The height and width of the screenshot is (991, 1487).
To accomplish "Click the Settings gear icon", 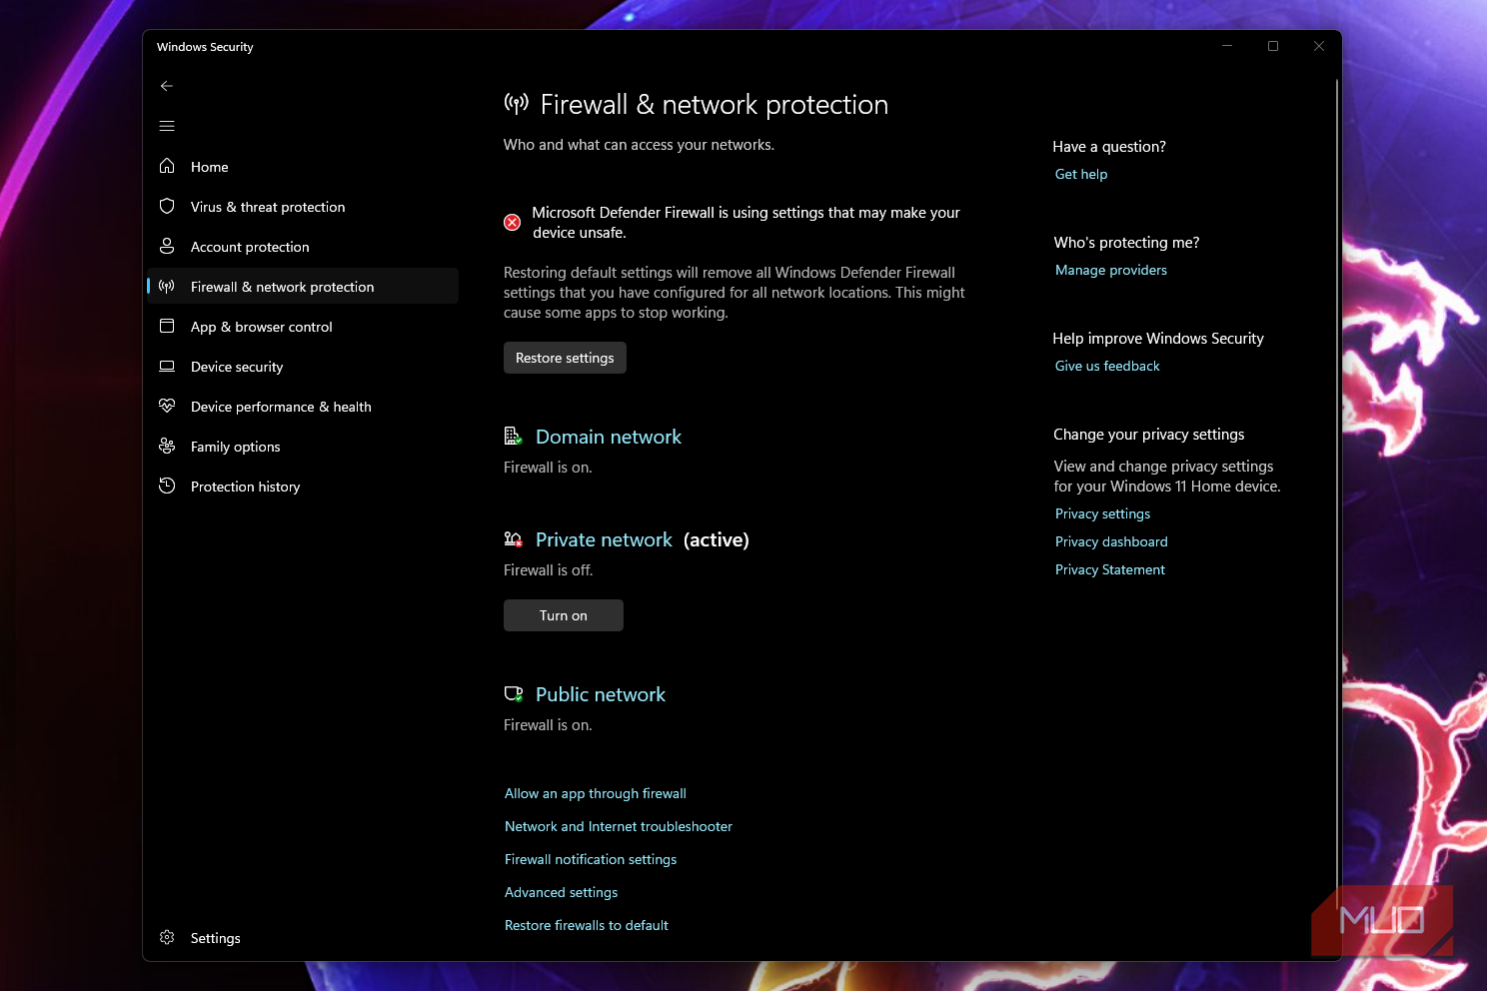I will tap(167, 937).
